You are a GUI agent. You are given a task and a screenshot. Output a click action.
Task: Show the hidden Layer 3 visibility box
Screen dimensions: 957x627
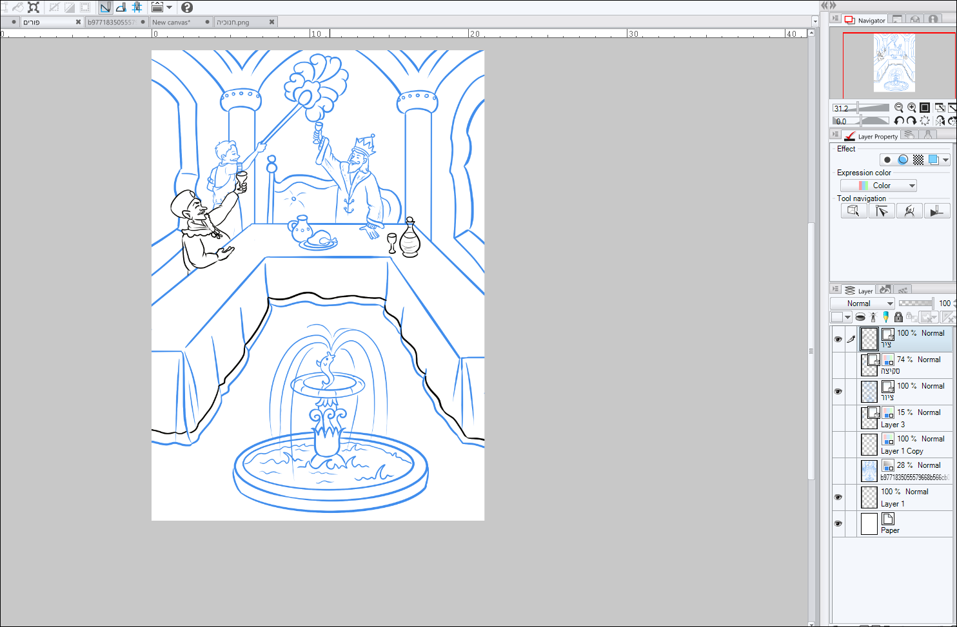click(x=838, y=418)
